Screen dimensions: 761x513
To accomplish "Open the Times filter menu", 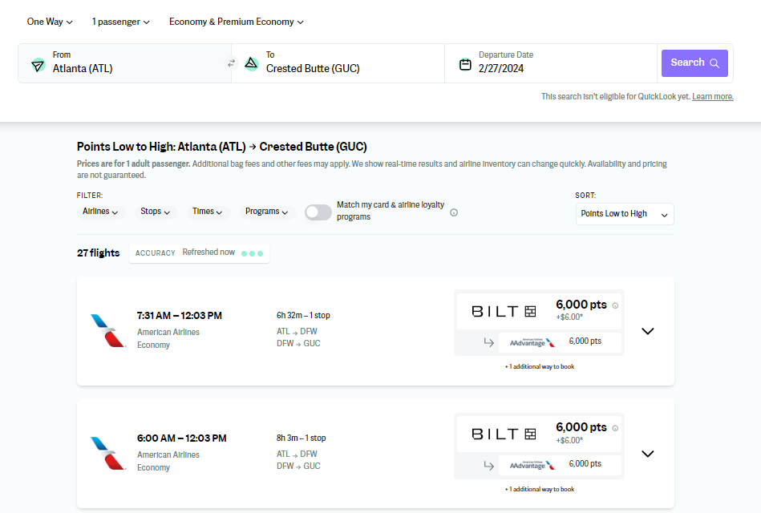I will pyautogui.click(x=208, y=212).
